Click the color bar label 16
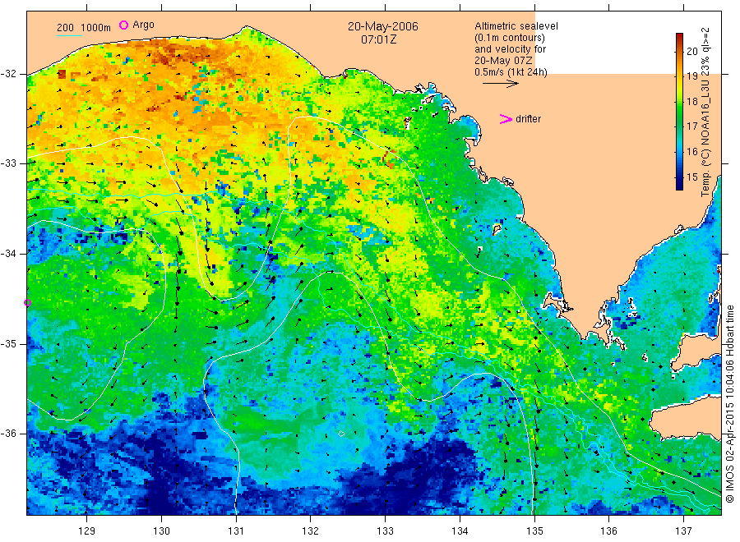The height and width of the screenshot is (542, 740). coord(692,152)
